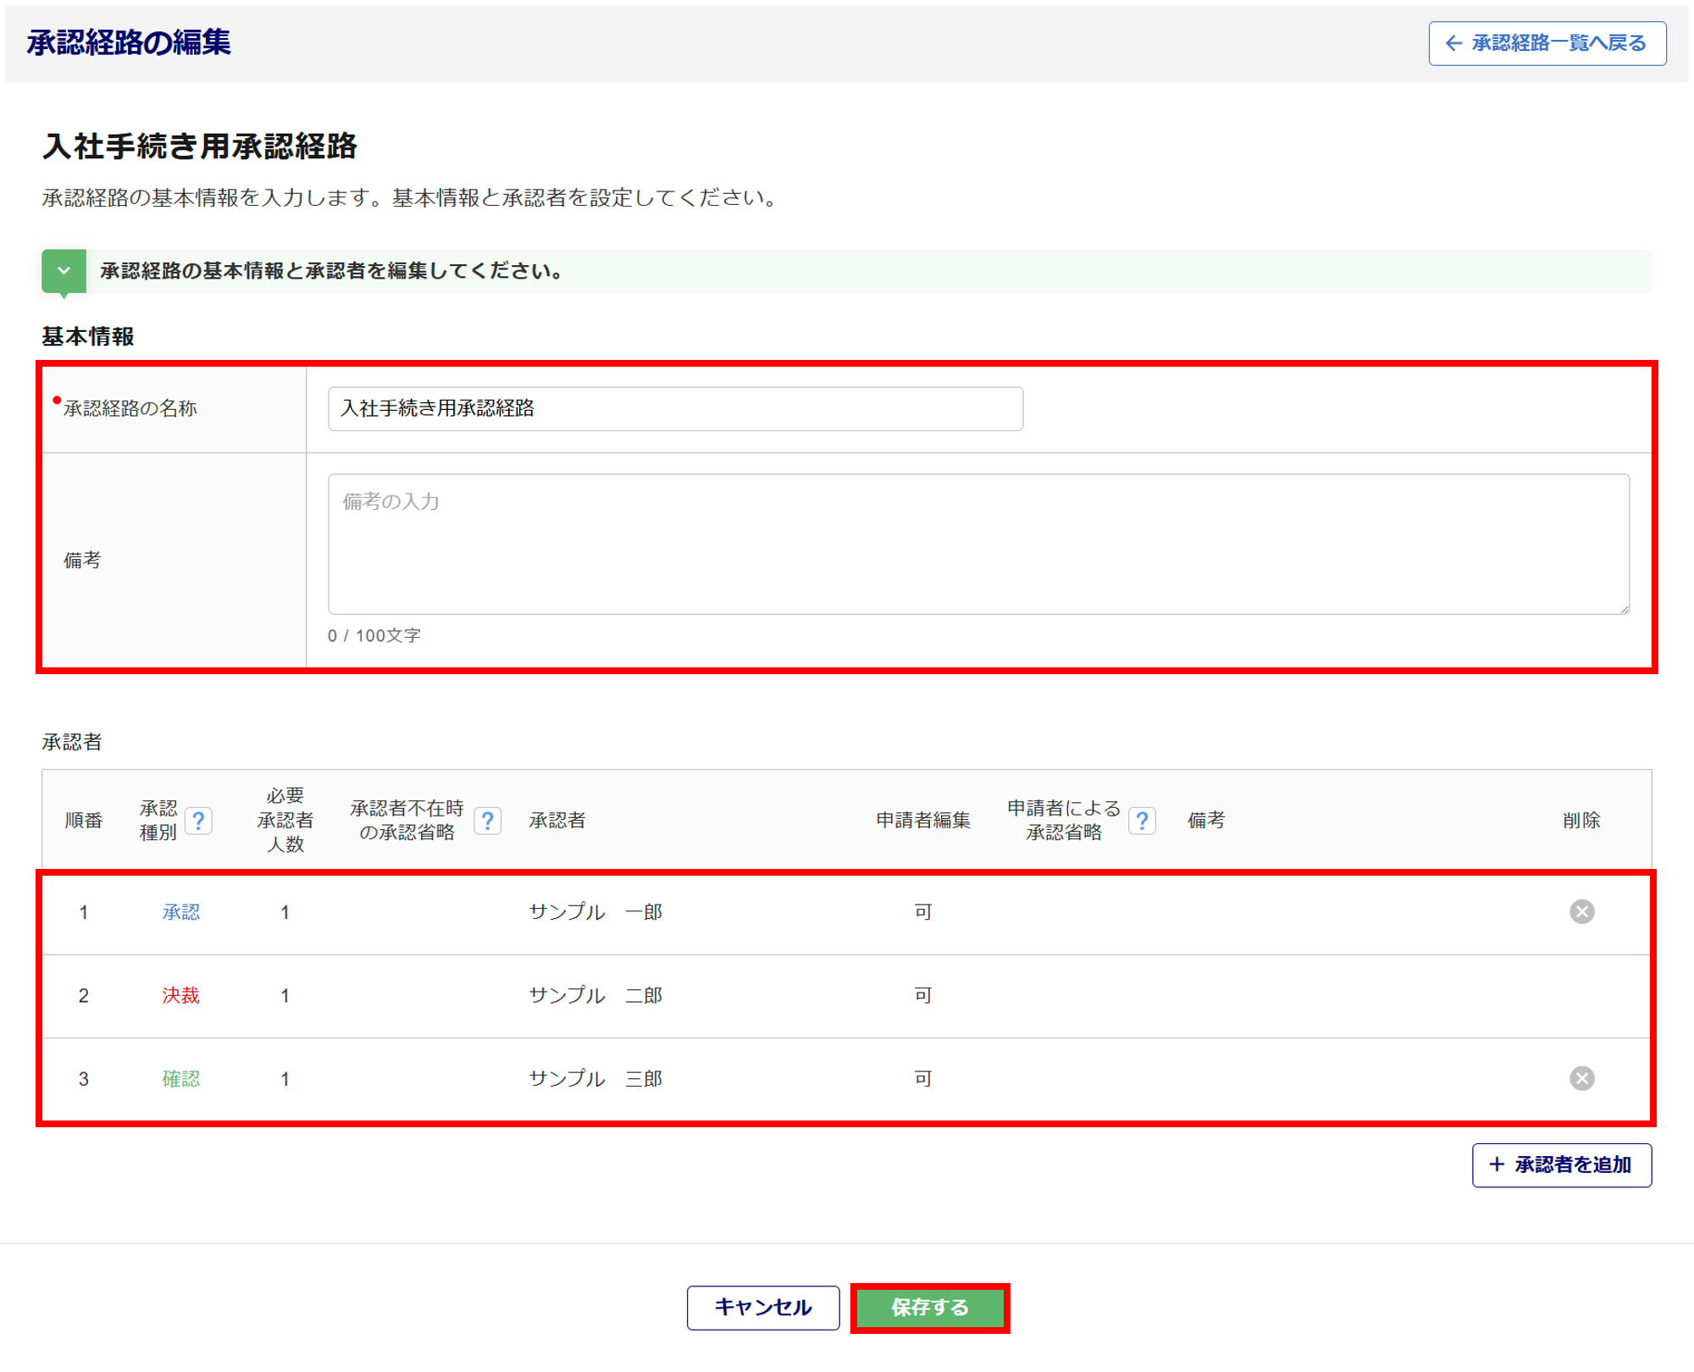Click the 承認経路一覧へ戻る back button
This screenshot has width=1694, height=1372.
pyautogui.click(x=1547, y=43)
